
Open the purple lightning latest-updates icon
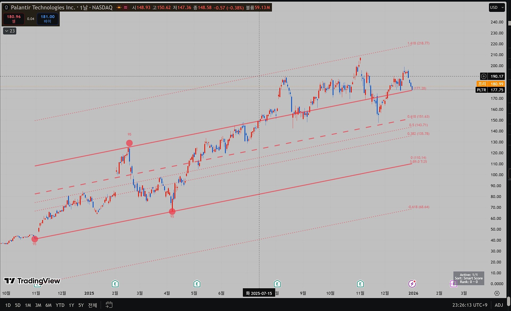click(412, 284)
